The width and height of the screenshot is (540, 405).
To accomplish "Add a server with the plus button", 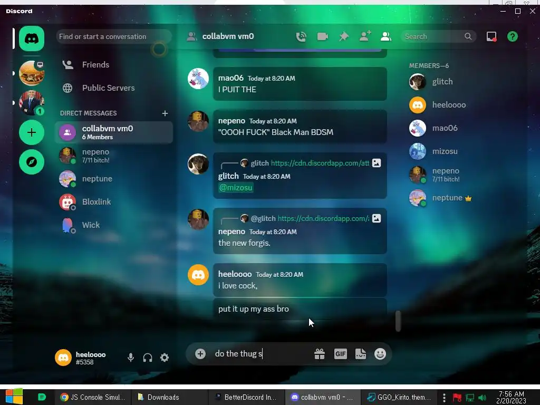I will [x=31, y=132].
